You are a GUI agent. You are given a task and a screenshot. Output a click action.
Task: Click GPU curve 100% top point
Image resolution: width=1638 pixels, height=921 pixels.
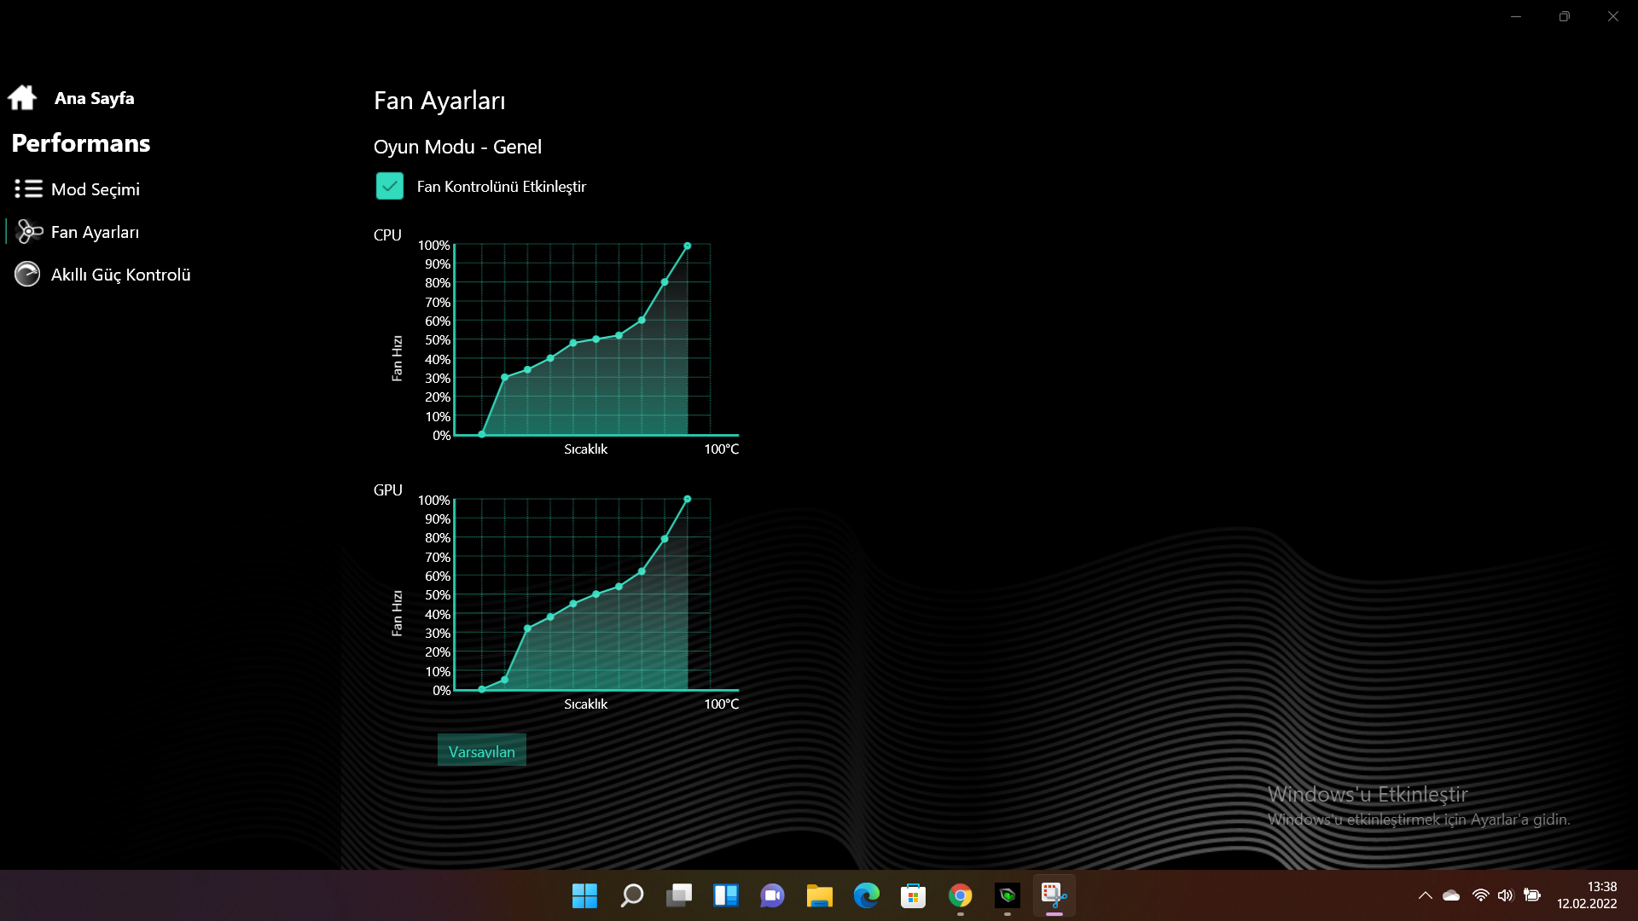click(x=688, y=499)
